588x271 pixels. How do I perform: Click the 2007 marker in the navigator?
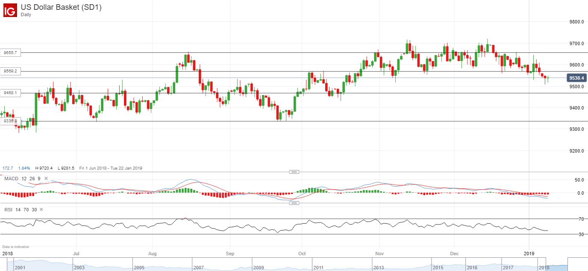coord(199,268)
